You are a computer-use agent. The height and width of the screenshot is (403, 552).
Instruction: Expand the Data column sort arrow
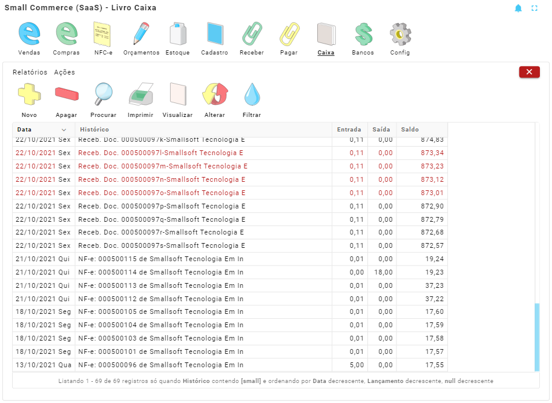[x=64, y=130]
